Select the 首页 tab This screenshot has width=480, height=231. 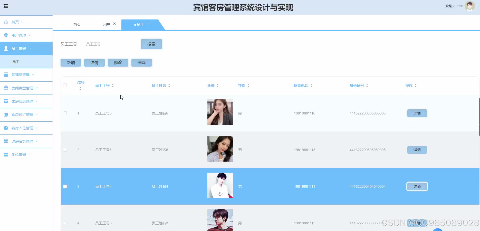click(x=77, y=24)
